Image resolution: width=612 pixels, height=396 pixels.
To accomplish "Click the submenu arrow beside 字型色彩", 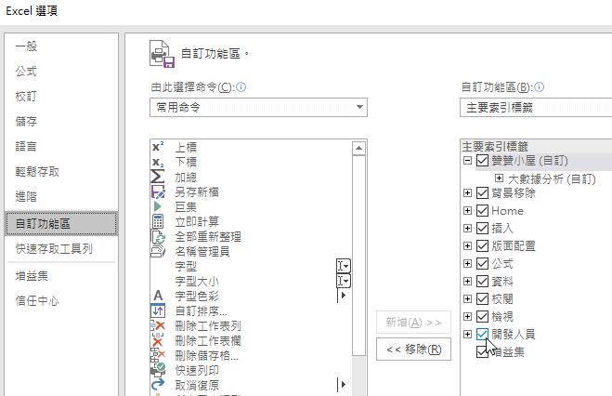I will pos(343,296).
